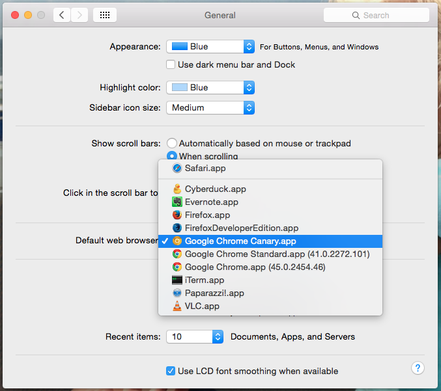Viewport: 441px width, 391px height.
Task: Click the Firefox Developer Edition blue icon
Action: point(177,228)
